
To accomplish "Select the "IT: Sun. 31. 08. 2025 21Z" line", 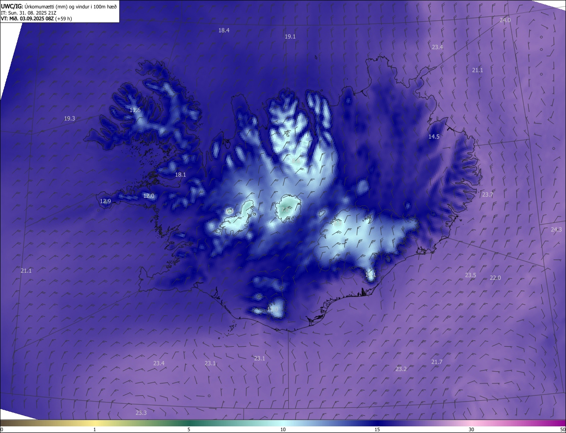I will 28,12.
